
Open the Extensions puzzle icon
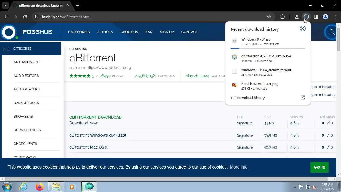click(283, 17)
